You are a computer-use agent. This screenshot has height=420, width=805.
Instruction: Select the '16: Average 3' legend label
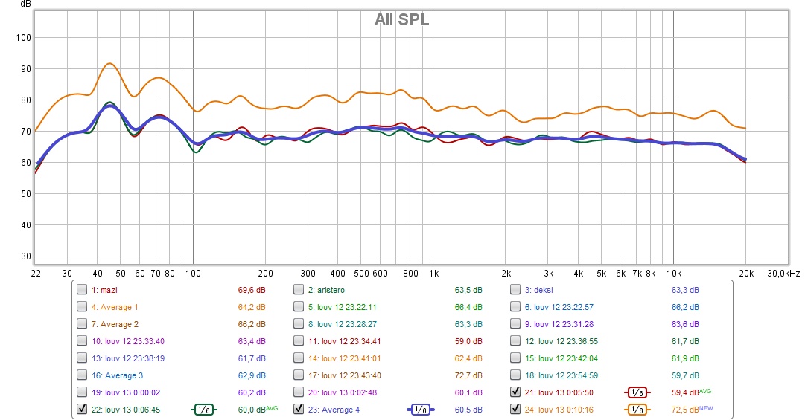tap(117, 375)
